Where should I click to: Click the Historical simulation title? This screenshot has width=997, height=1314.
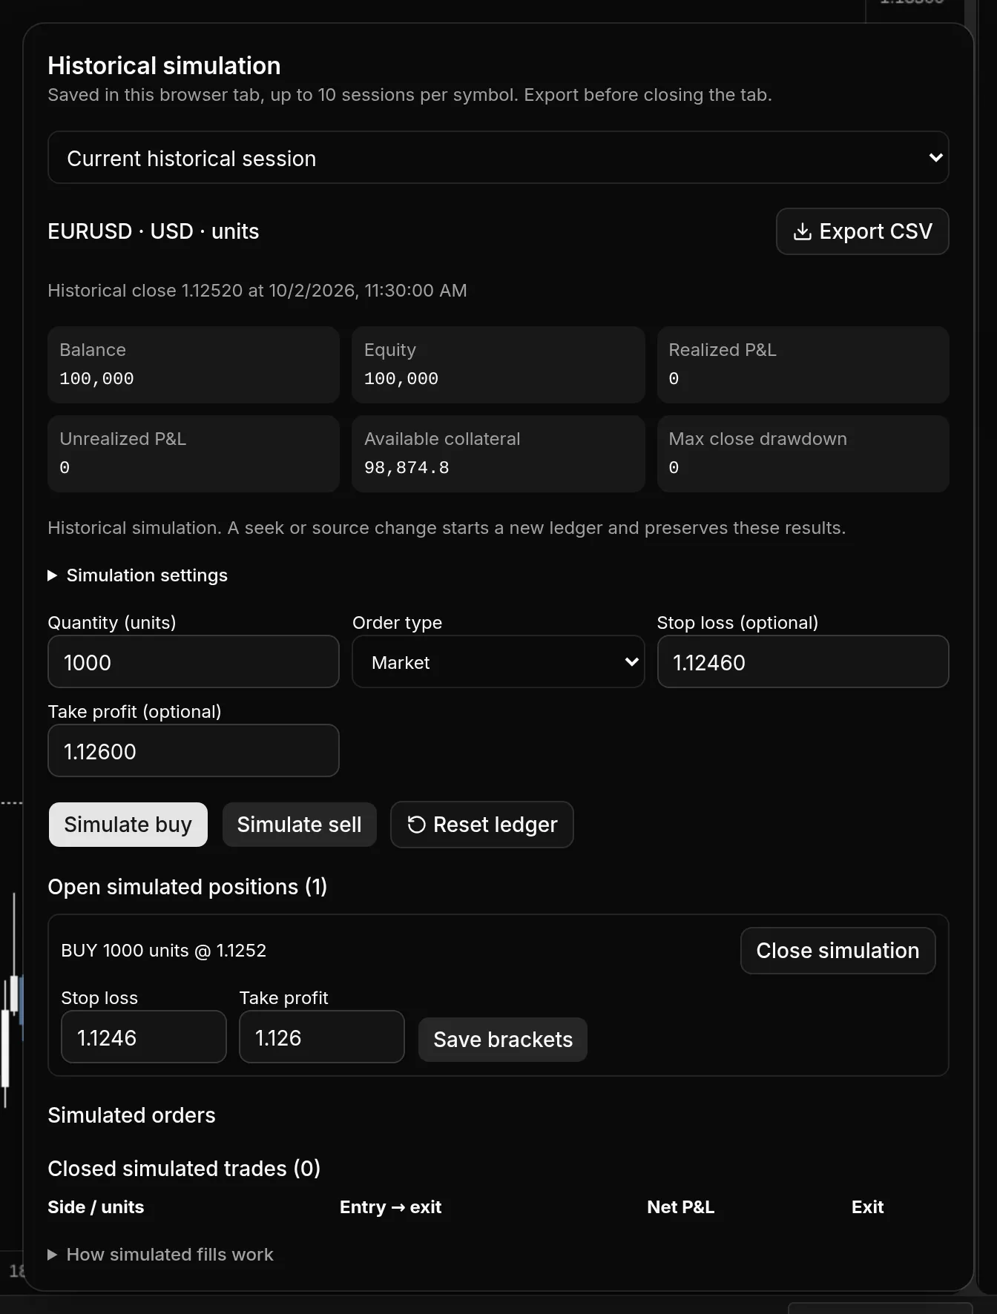coord(164,66)
